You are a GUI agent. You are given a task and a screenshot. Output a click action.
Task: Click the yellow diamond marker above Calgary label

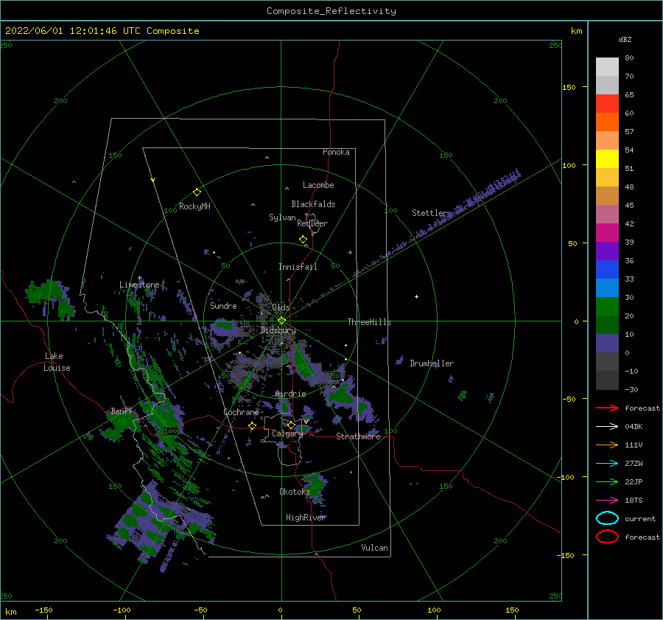[291, 425]
